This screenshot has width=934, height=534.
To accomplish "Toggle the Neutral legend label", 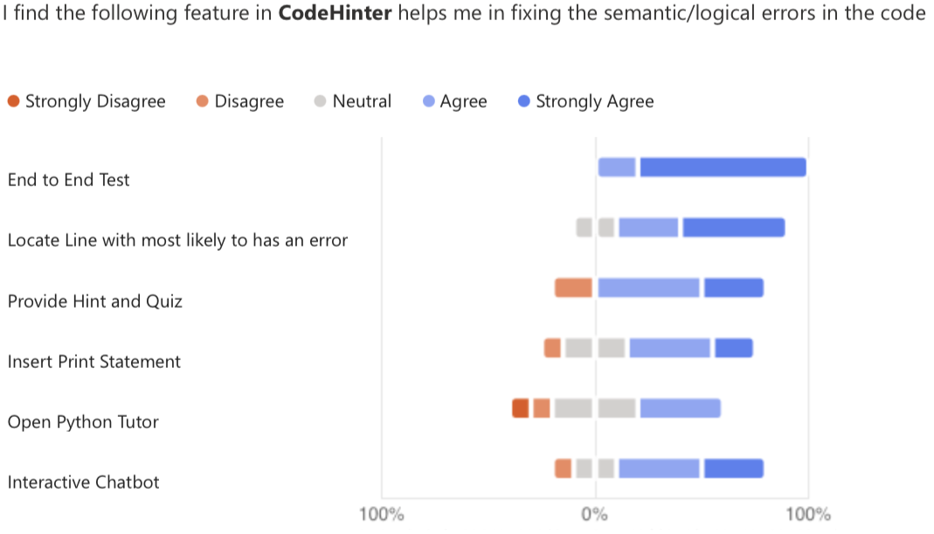I will point(362,101).
